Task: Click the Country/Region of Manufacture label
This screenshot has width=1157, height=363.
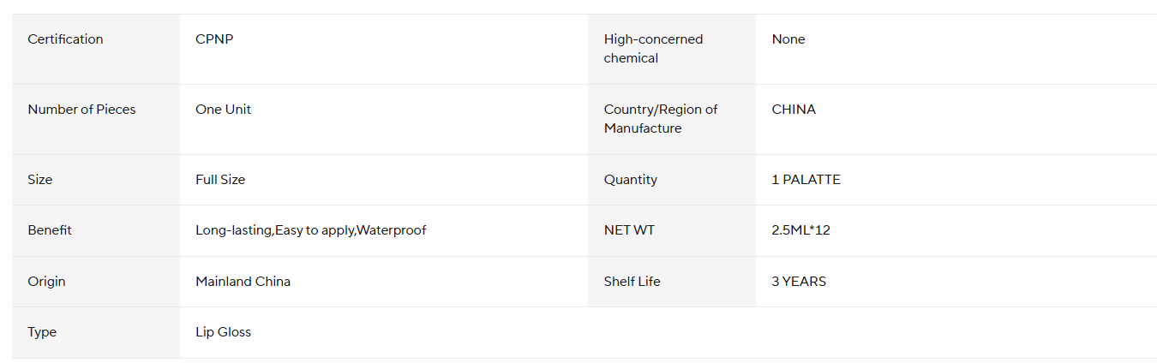Action: (x=660, y=119)
